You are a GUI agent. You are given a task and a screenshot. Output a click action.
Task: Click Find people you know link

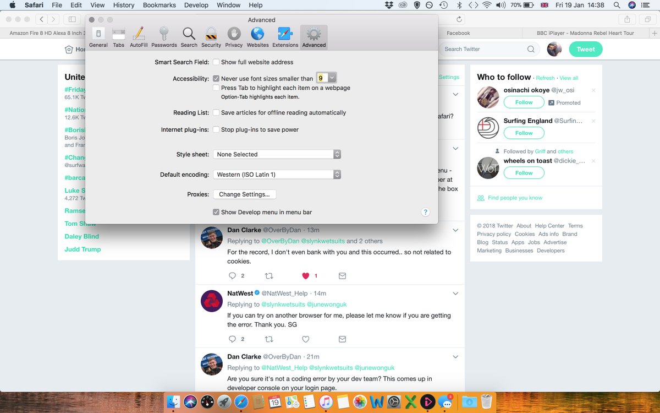click(x=515, y=198)
